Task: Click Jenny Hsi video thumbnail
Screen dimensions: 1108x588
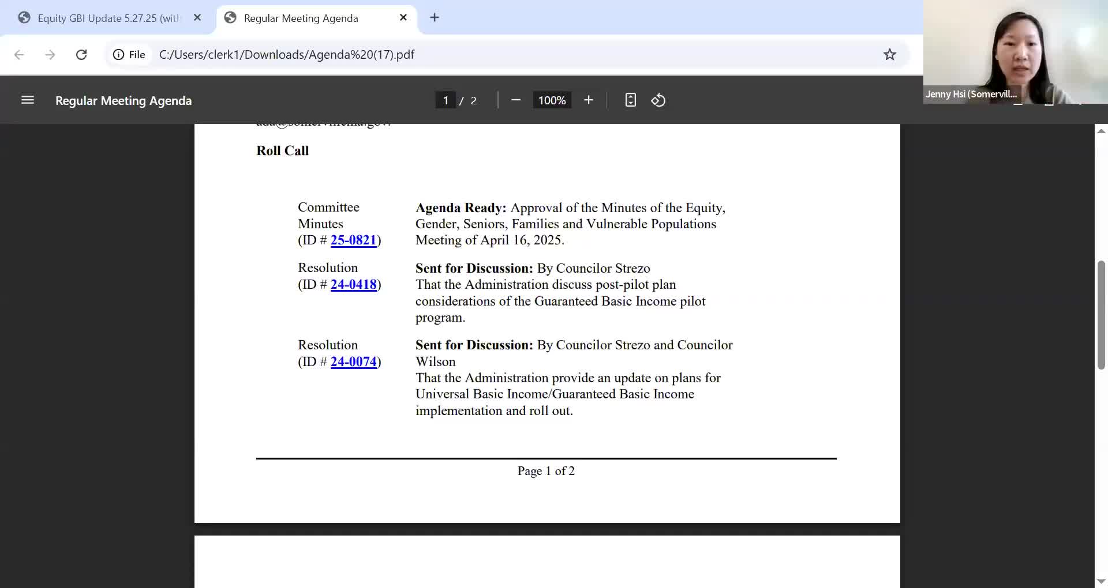Action: pyautogui.click(x=1016, y=52)
